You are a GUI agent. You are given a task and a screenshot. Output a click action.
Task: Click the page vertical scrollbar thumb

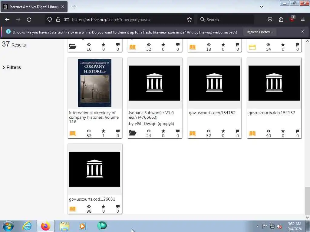307,201
